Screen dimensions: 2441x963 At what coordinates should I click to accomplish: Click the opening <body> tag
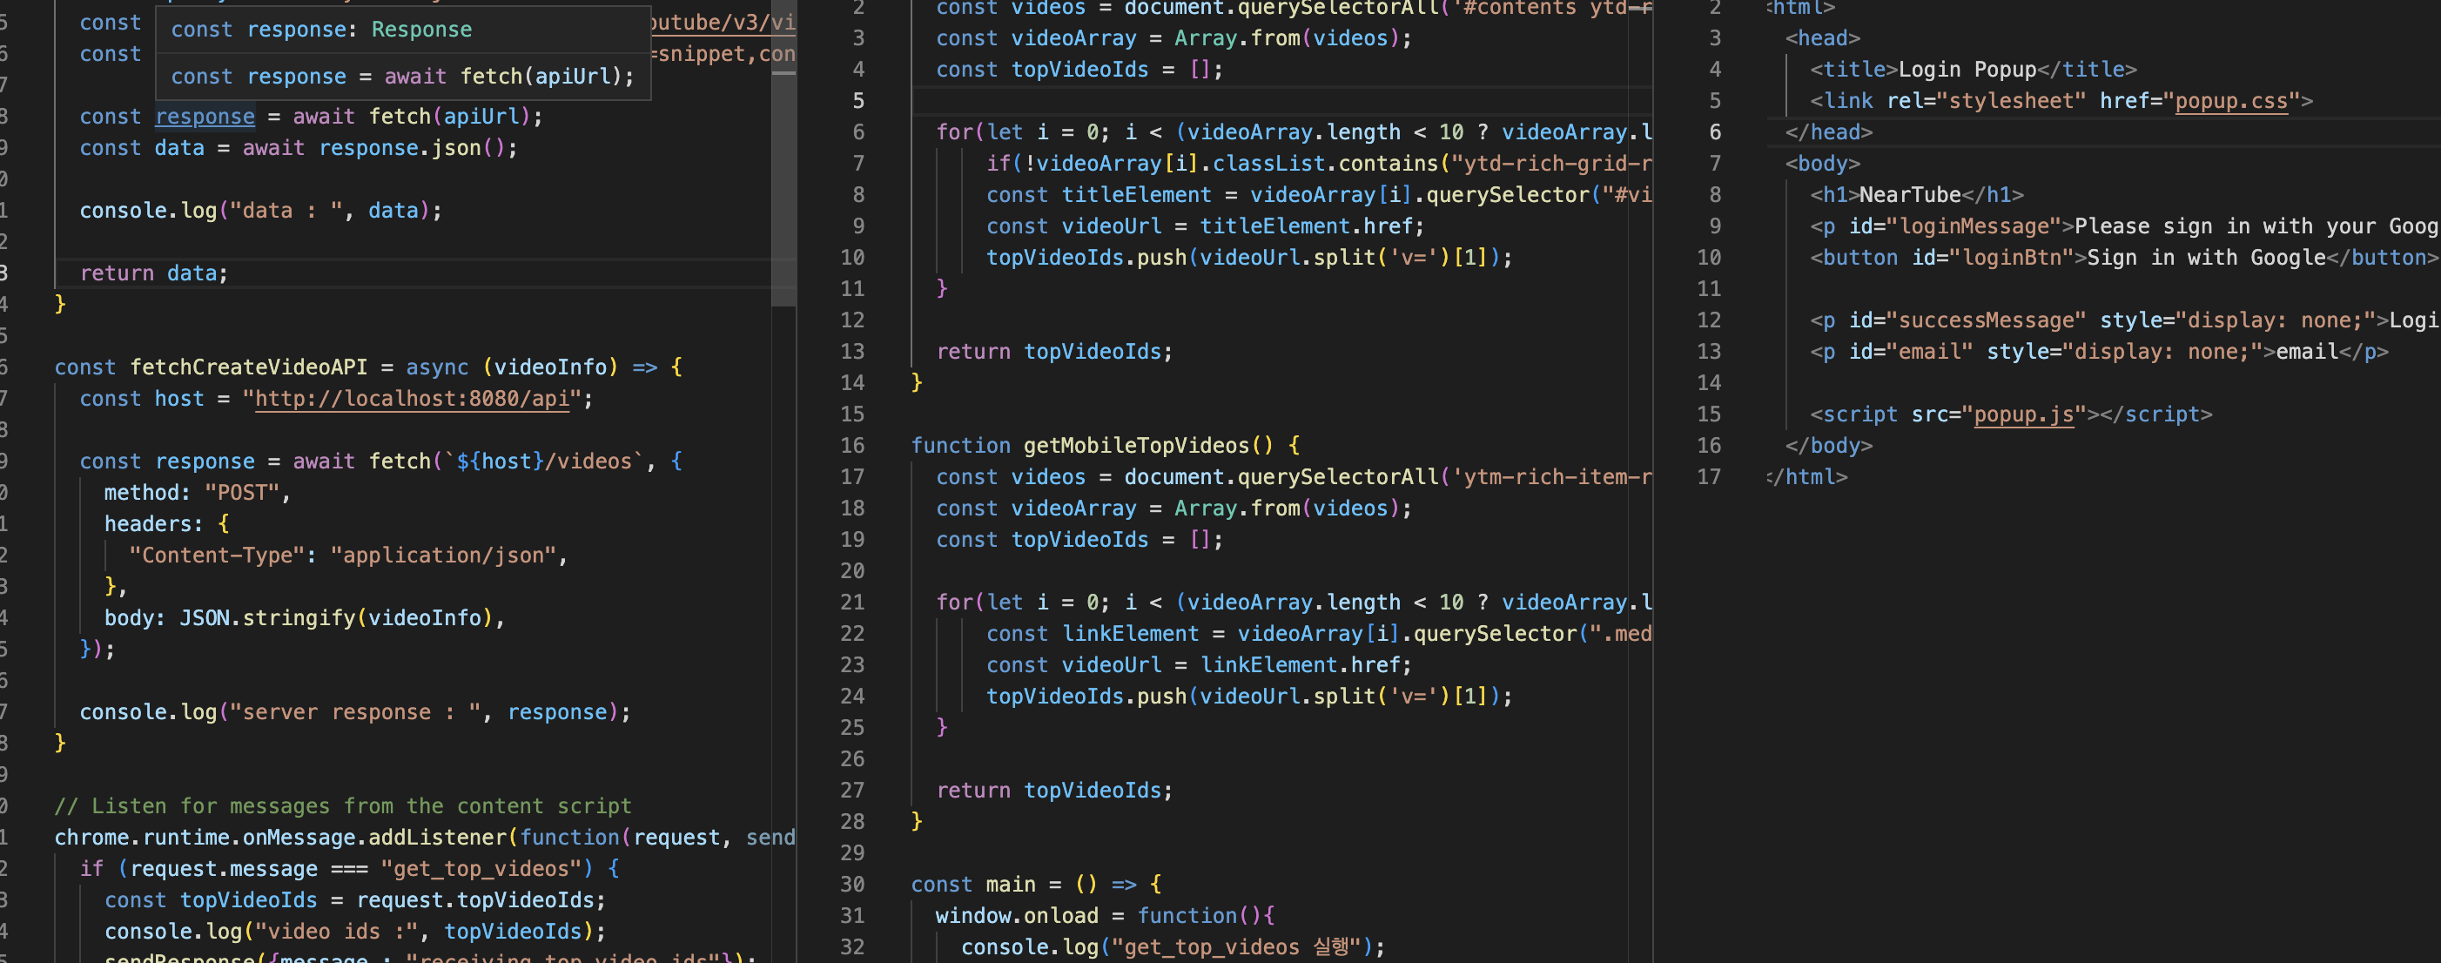(x=1822, y=164)
